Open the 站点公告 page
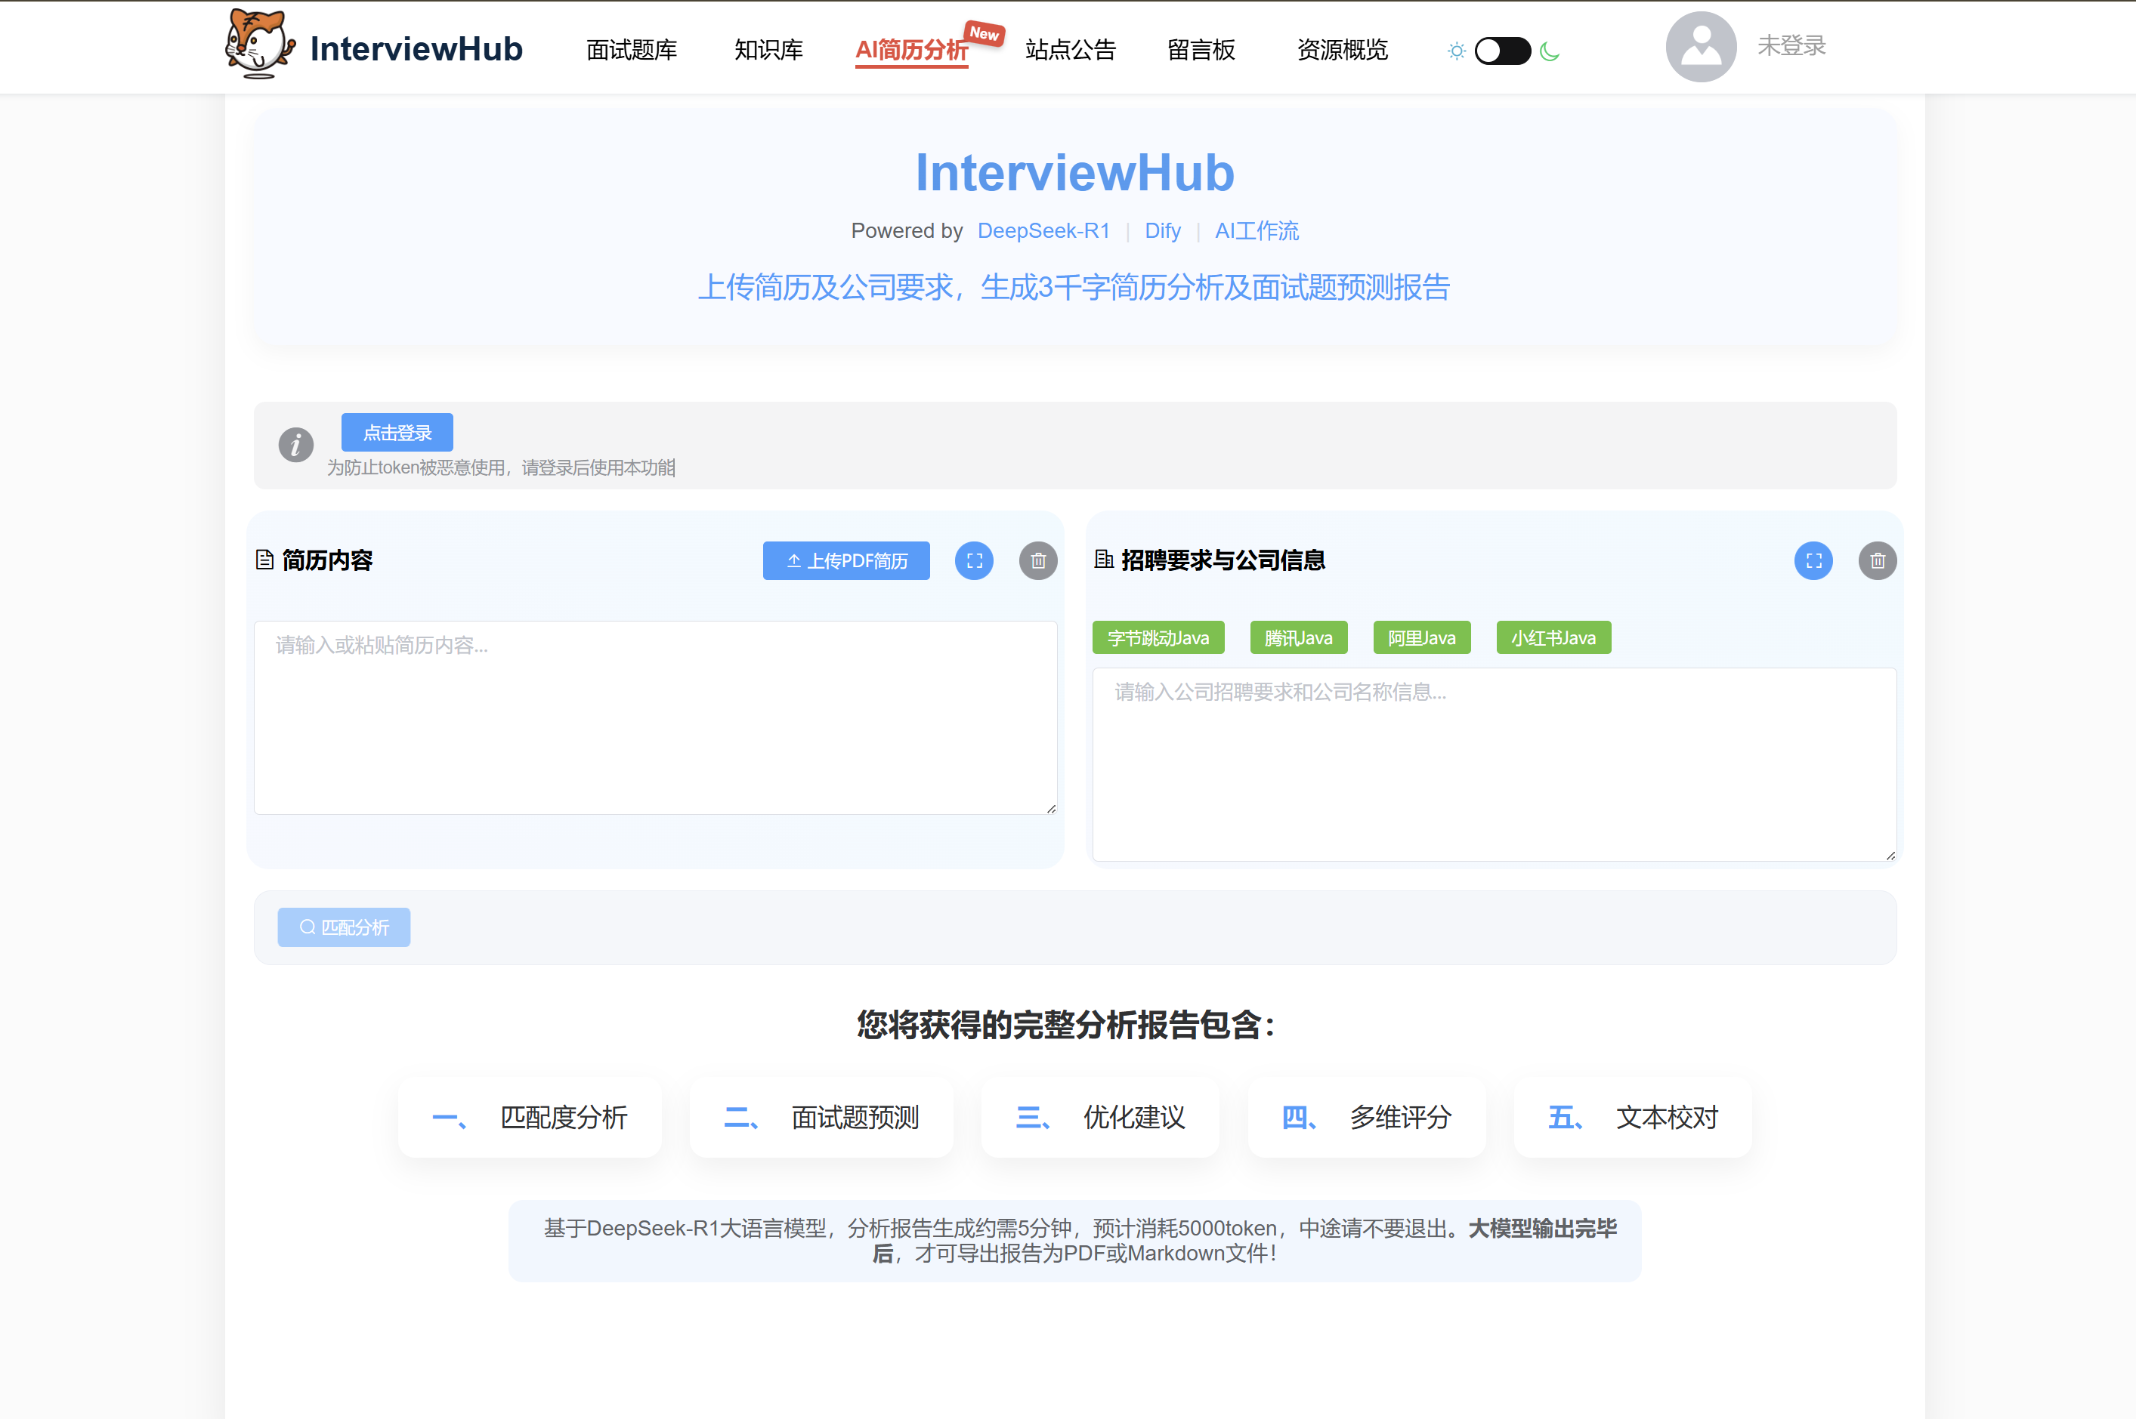Image resolution: width=2136 pixels, height=1419 pixels. coord(1070,51)
